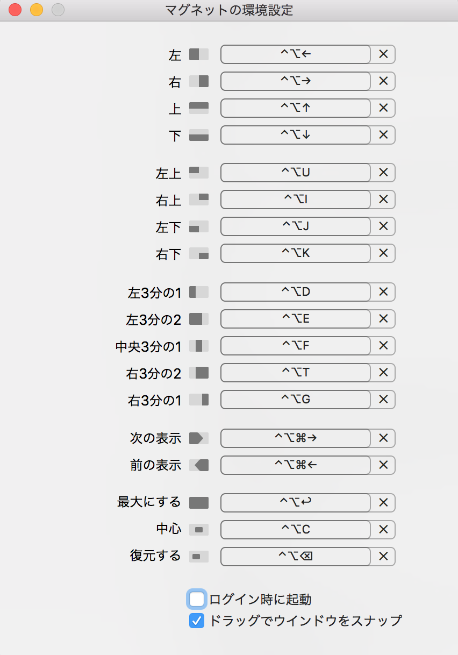Viewport: 458px width, 655px height.
Task: Enable ログイン時に起動 checkbox
Action: (197, 599)
